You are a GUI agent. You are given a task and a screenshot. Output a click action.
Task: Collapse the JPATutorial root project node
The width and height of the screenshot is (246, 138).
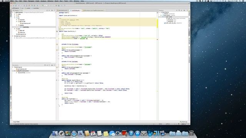click(13, 12)
